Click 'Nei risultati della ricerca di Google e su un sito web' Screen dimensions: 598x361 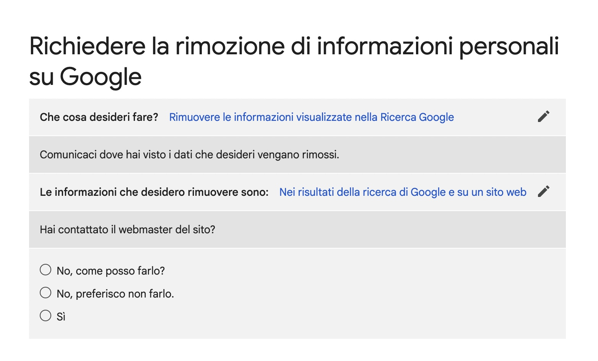tap(403, 192)
